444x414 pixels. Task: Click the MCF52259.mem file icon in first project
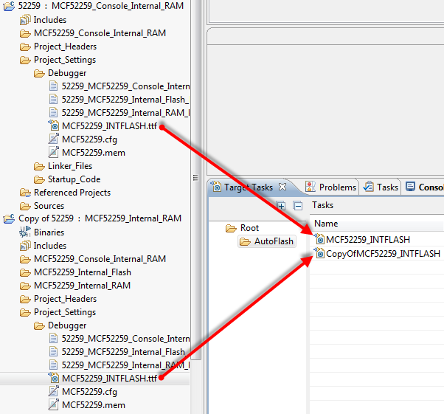[x=53, y=153]
